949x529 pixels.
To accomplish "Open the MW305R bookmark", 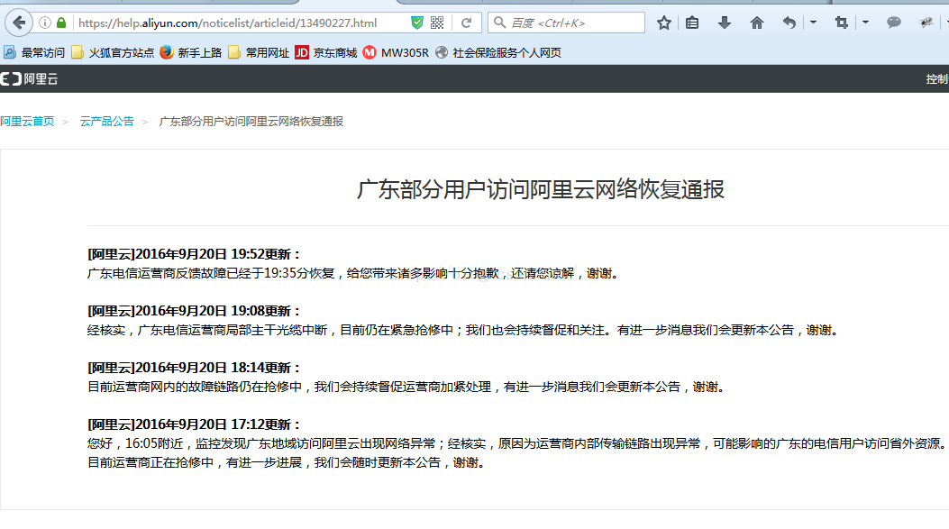I will pos(396,52).
